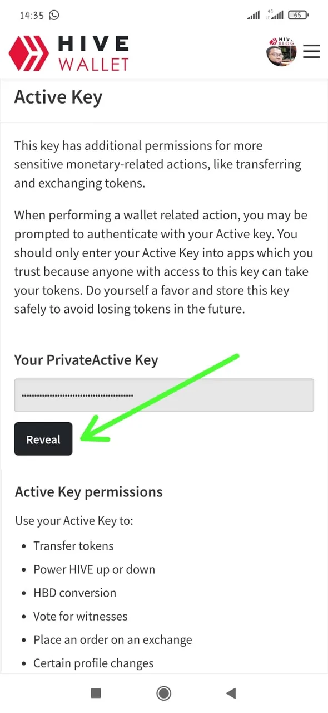Select Place an order on an exchange
This screenshot has width=328, height=713.
click(x=113, y=639)
